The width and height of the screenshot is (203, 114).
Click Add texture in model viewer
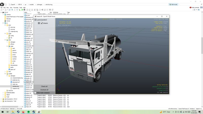[162, 92]
